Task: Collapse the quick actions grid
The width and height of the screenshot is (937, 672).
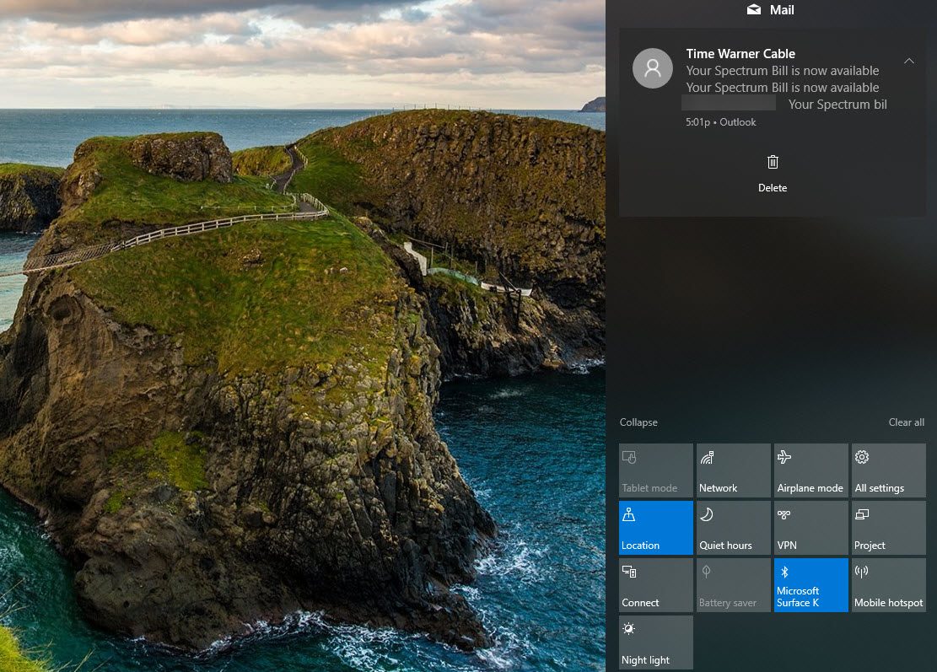Action: coord(638,422)
